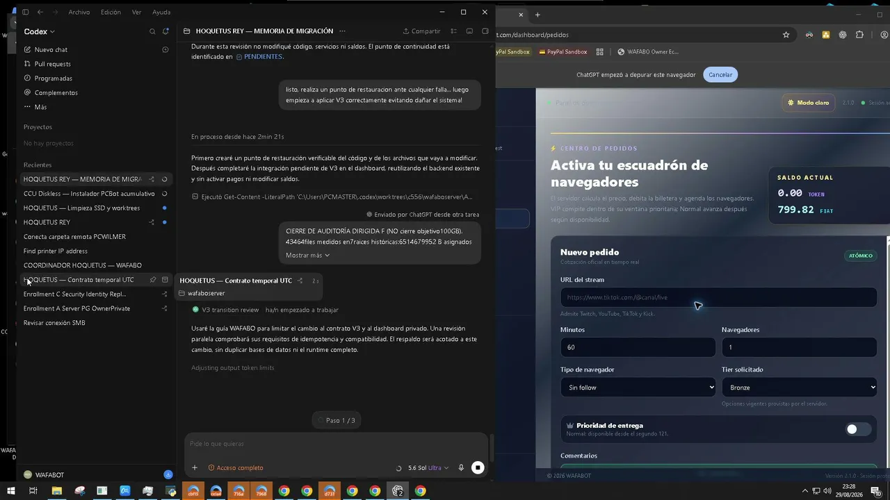
Task: Archive the HOQUETUS — Contrato temporal UTC chat
Action: pyautogui.click(x=165, y=280)
